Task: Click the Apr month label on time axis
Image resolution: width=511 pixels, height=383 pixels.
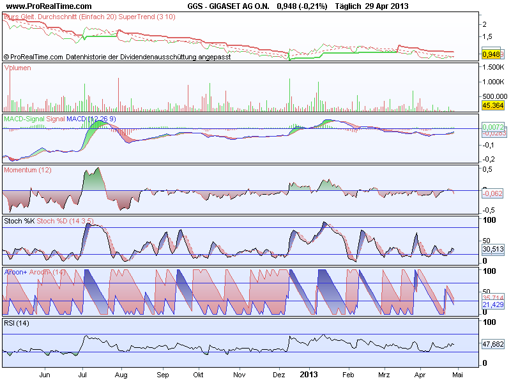Action: (x=420, y=375)
